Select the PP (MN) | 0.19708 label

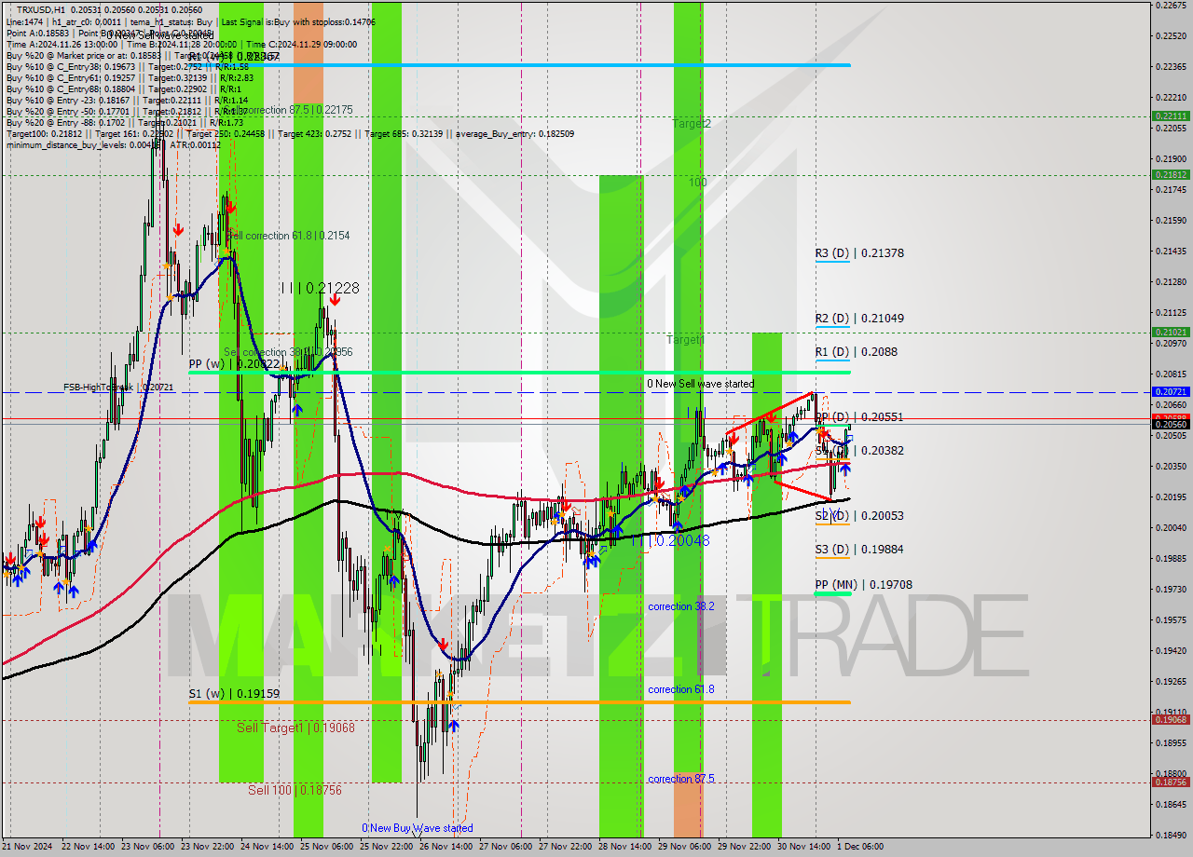[863, 584]
